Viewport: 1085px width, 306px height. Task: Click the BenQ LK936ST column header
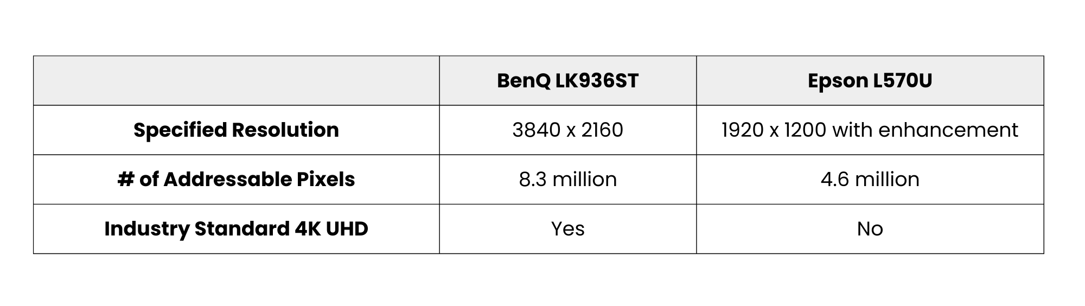coord(567,81)
